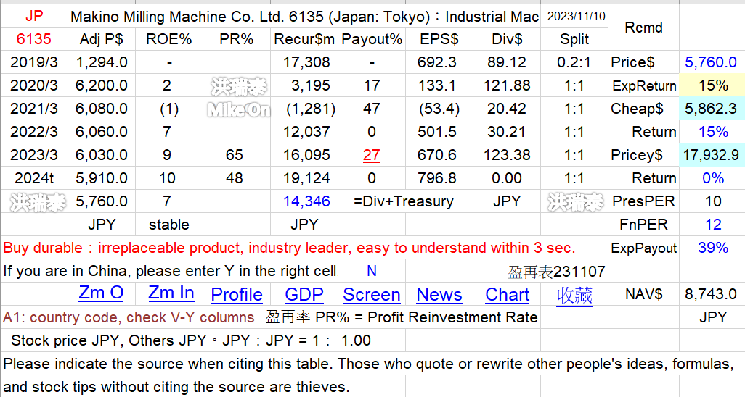
Task: Open the Screen link
Action: [372, 295]
